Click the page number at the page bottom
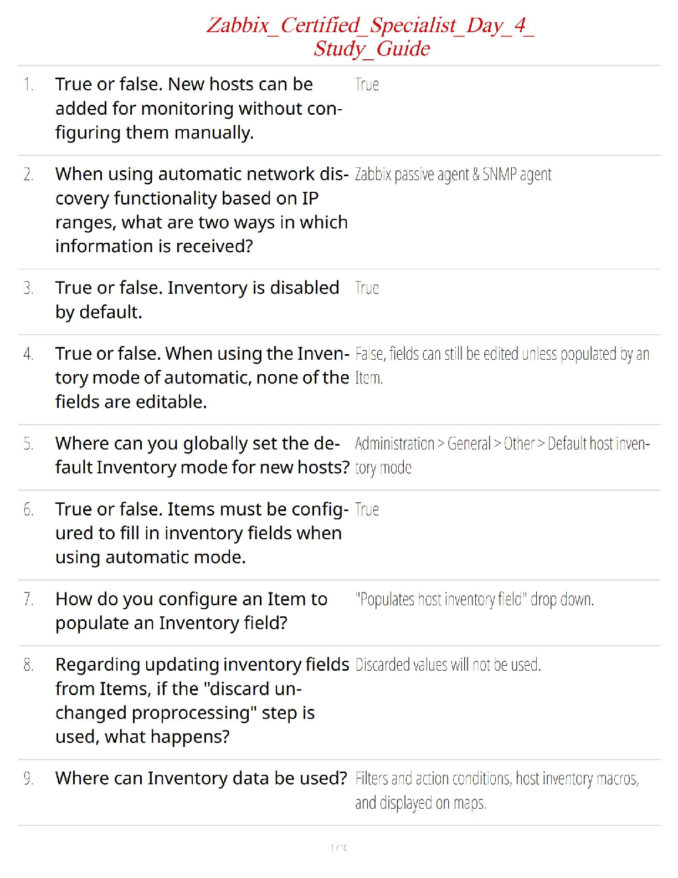The width and height of the screenshot is (678, 878). click(338, 848)
